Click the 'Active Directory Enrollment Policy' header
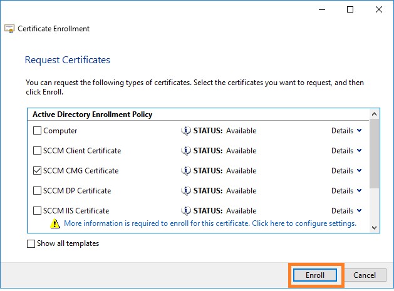This screenshot has height=291, width=394. (93, 115)
